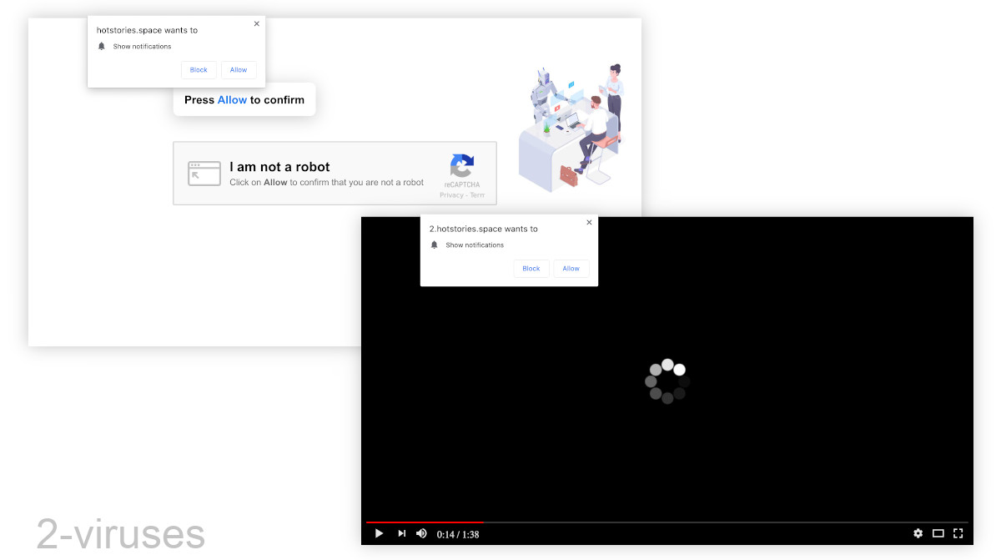
Task: Mute the video volume speaker icon
Action: 421,533
